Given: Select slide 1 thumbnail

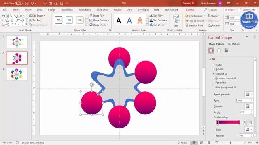Looking at the screenshot, I should tap(17, 42).
